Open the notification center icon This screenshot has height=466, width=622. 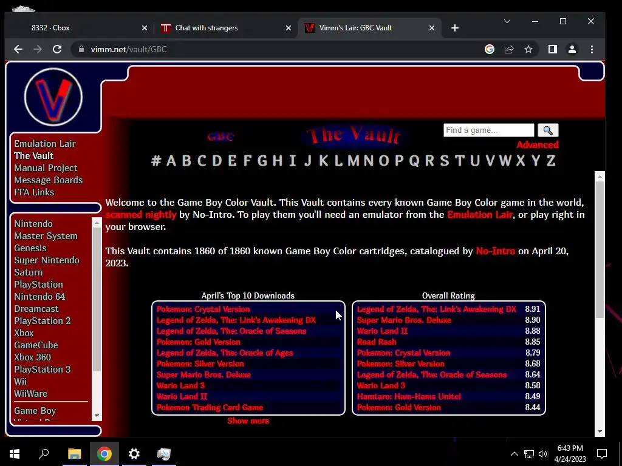[x=602, y=454]
